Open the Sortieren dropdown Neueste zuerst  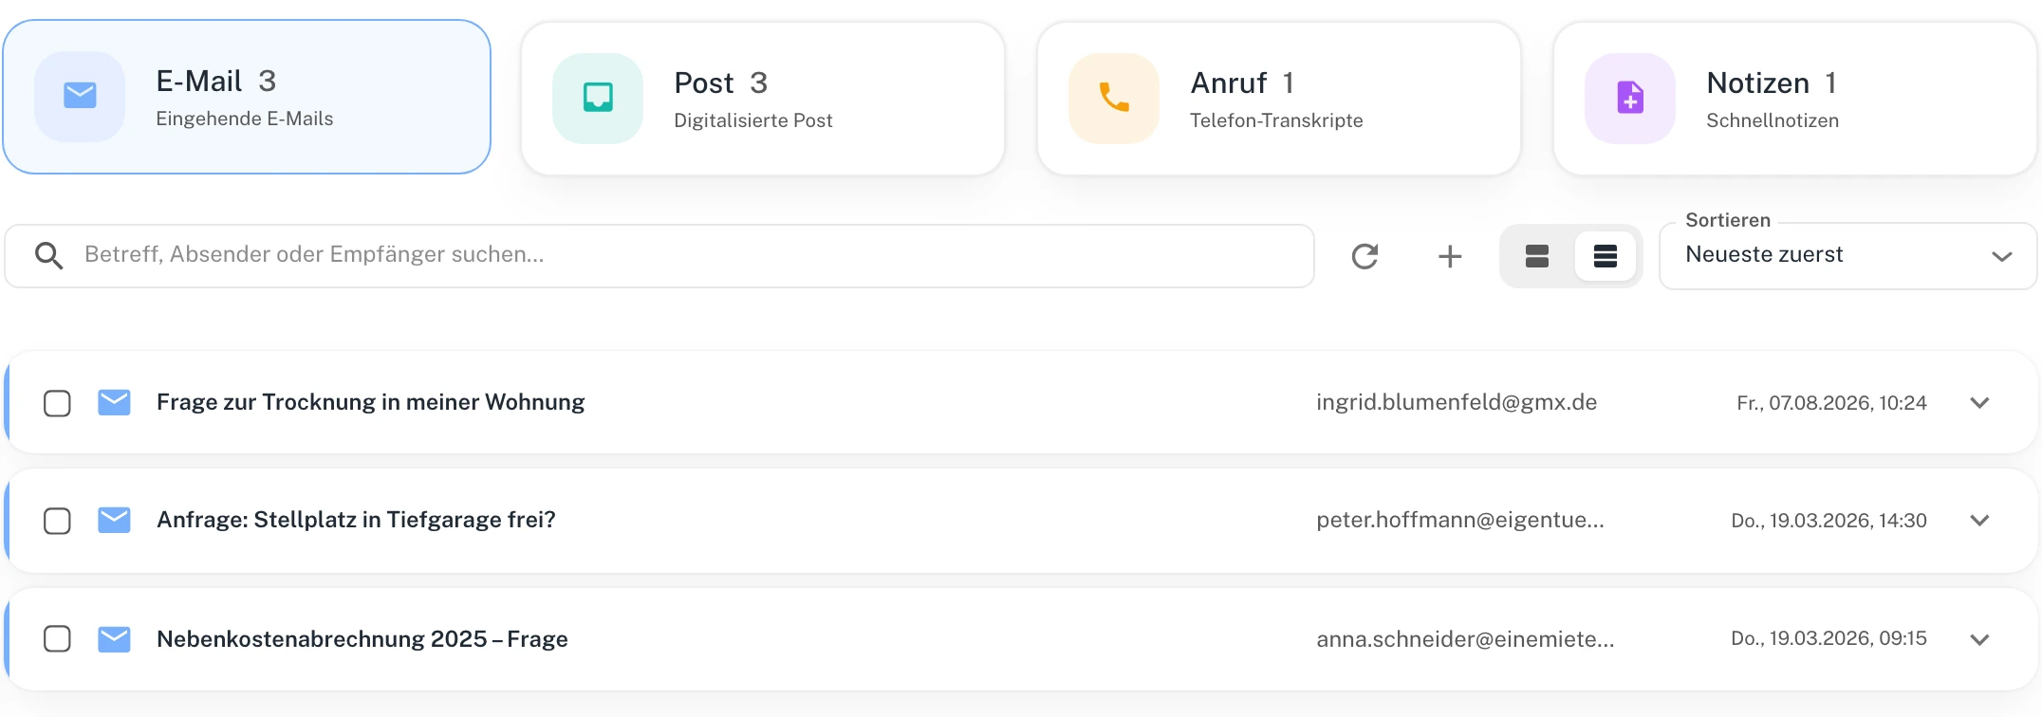click(1847, 256)
